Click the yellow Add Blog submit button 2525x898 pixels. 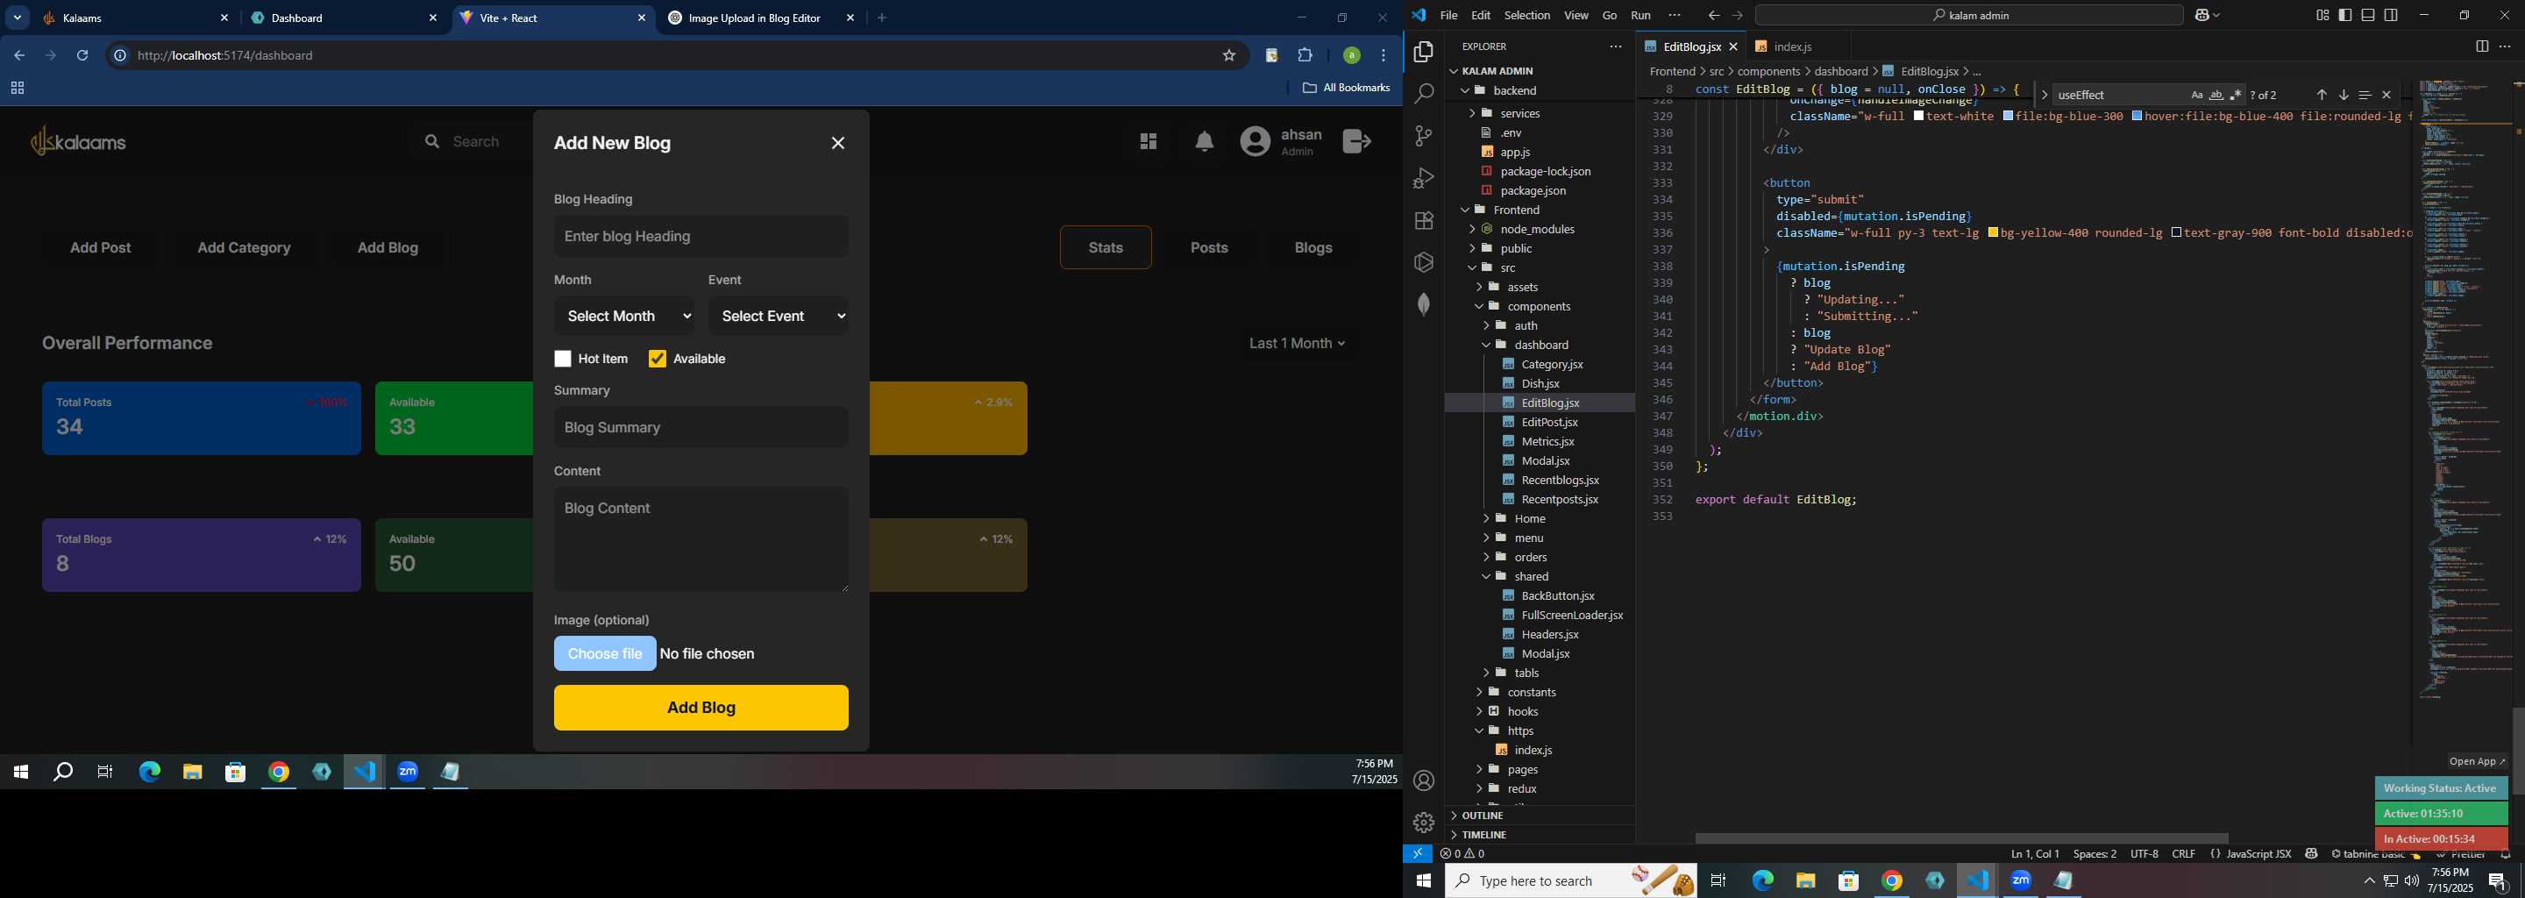(701, 708)
